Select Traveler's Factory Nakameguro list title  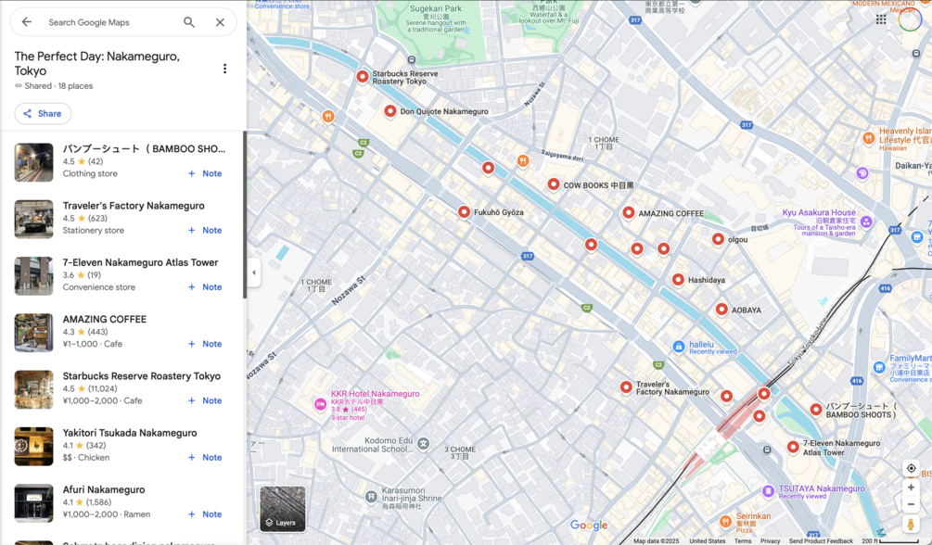[134, 206]
